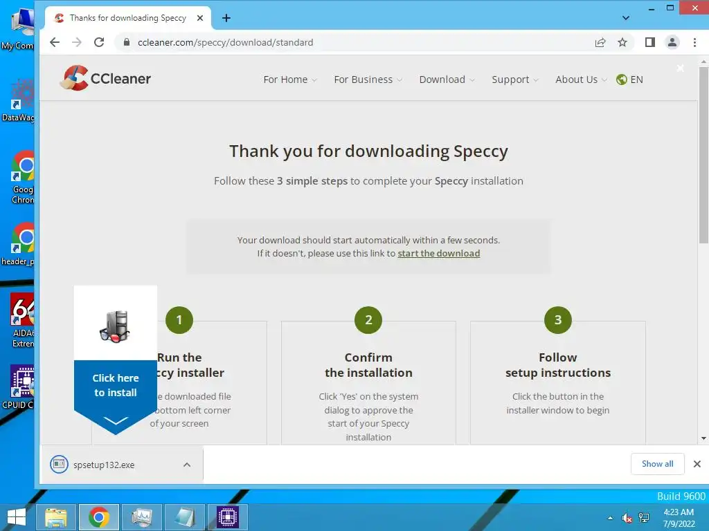Show hidden system tray icons
The width and height of the screenshot is (709, 531).
point(610,518)
